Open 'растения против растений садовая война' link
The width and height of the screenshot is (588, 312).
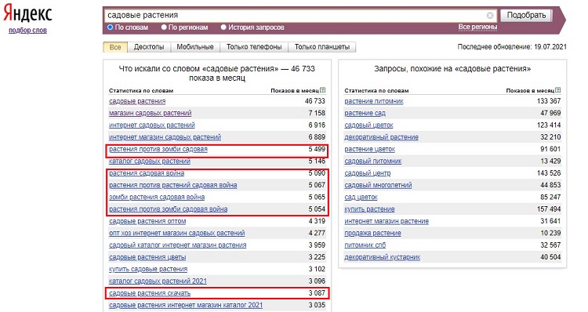(x=173, y=185)
